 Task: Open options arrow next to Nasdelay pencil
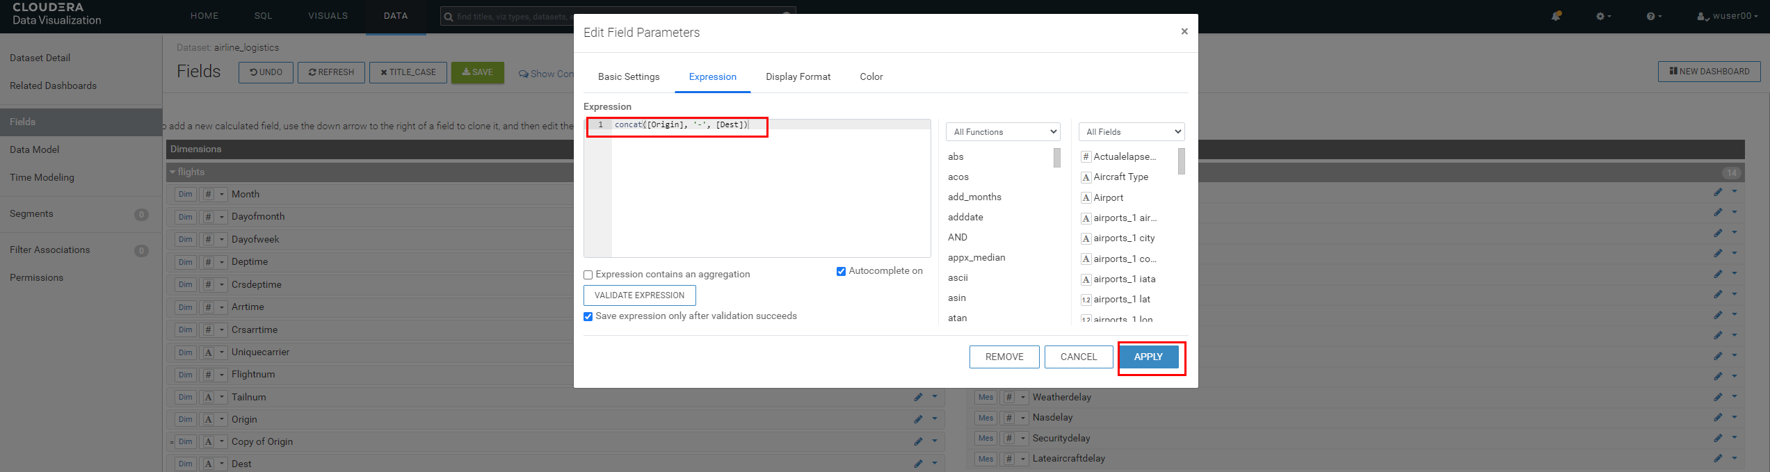coord(1735,416)
